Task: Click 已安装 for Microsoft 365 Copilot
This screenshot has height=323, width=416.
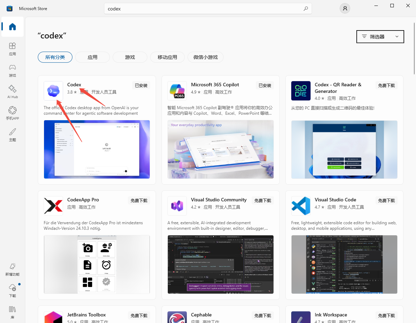Action: 265,85
